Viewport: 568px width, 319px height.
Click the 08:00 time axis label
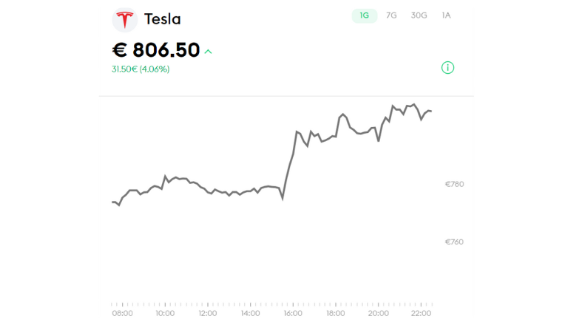(x=123, y=313)
